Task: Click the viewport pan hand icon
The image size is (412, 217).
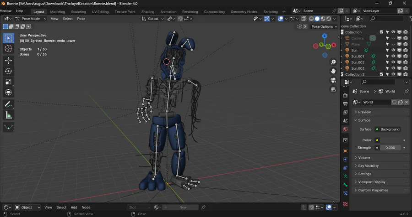Action: (333, 71)
